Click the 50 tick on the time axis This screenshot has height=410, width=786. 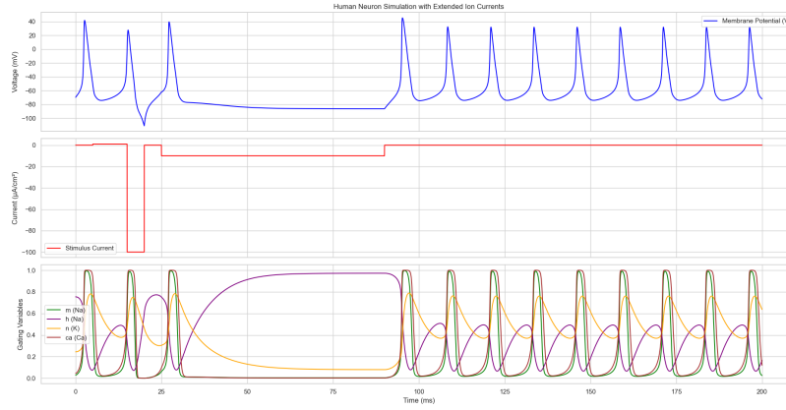(x=247, y=392)
